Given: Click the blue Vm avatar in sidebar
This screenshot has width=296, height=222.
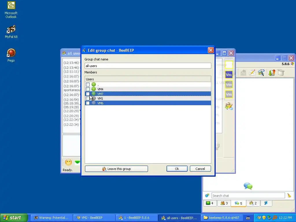Looking at the screenshot, I should click(229, 75).
